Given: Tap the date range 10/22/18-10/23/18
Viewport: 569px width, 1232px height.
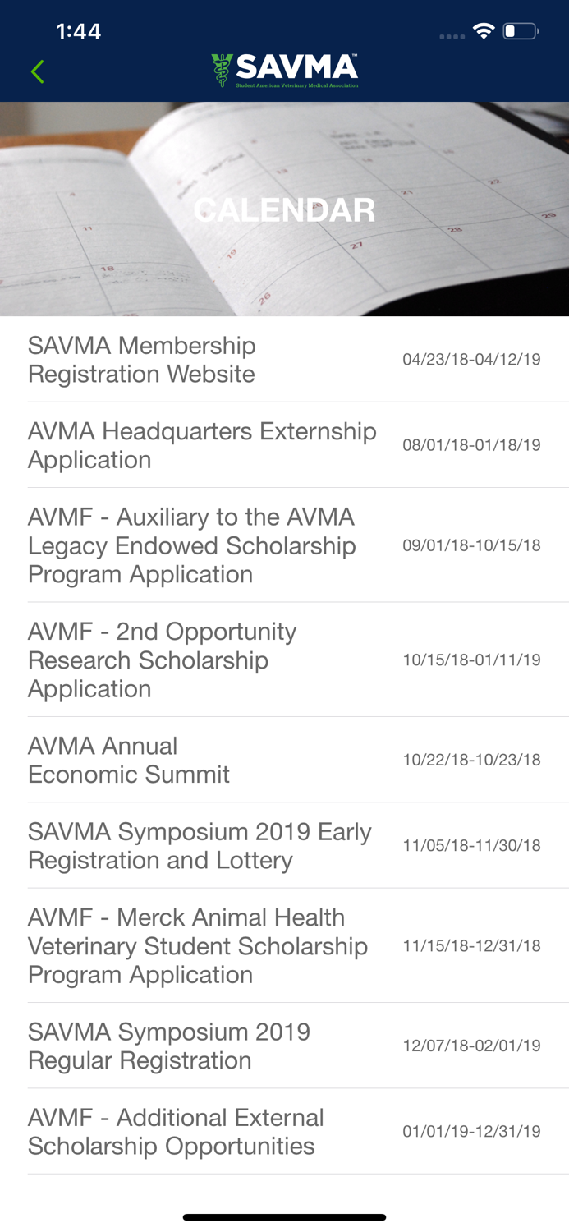Looking at the screenshot, I should 472,760.
